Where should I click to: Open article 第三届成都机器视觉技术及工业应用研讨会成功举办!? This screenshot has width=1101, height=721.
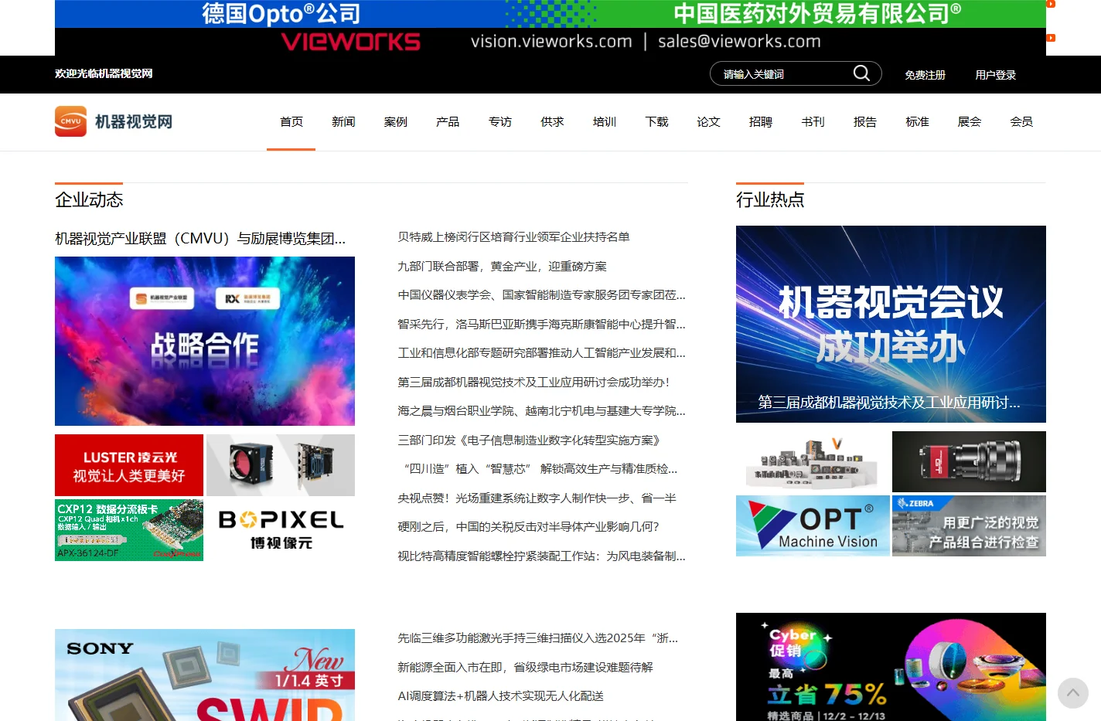[533, 383]
